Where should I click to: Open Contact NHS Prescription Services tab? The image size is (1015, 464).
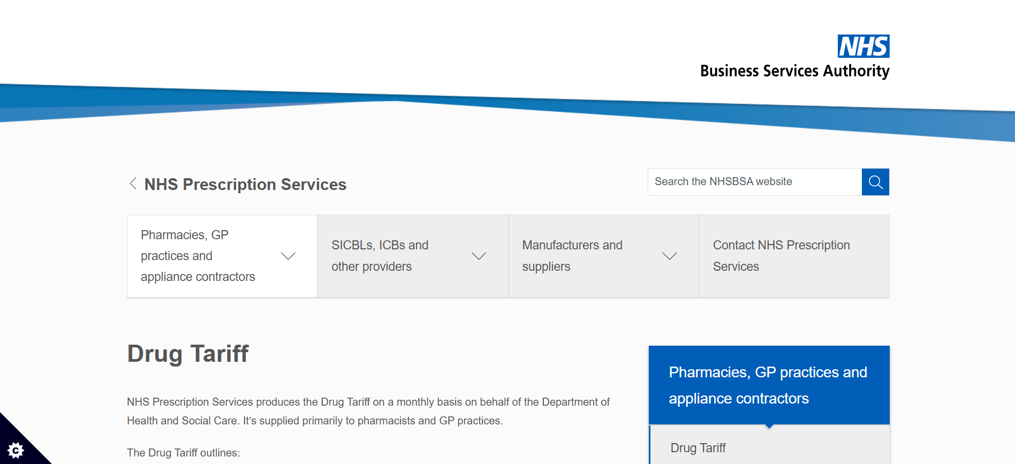click(794, 256)
